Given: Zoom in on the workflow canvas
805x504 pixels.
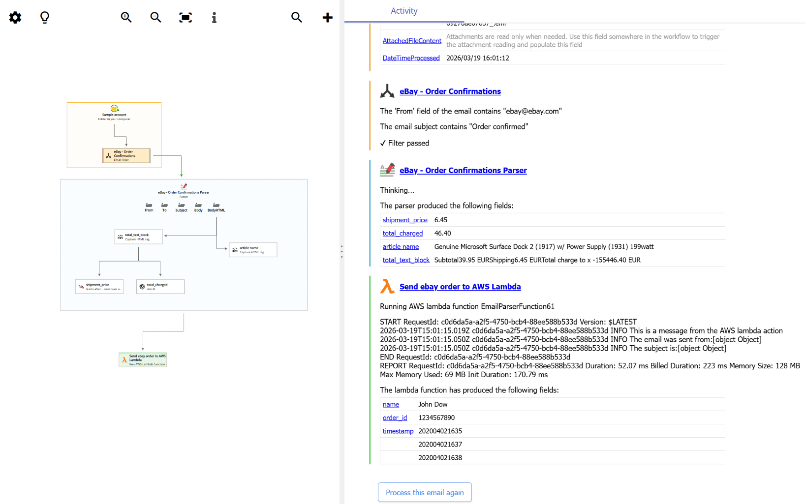Looking at the screenshot, I should [x=126, y=17].
